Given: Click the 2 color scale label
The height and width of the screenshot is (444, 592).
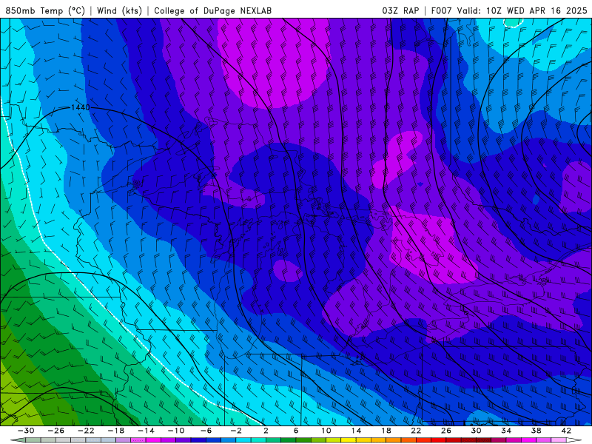Looking at the screenshot, I should tap(266, 431).
